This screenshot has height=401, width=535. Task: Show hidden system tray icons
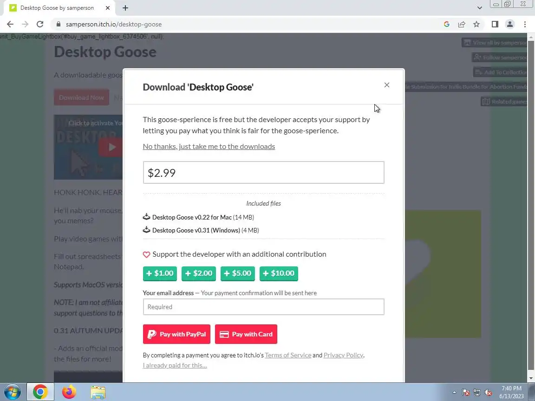[454, 393]
